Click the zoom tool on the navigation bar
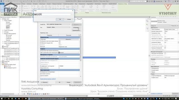 147,25
